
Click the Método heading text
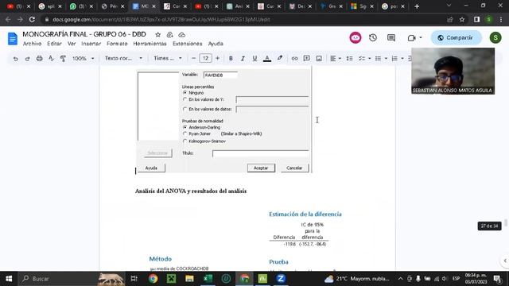(x=161, y=259)
